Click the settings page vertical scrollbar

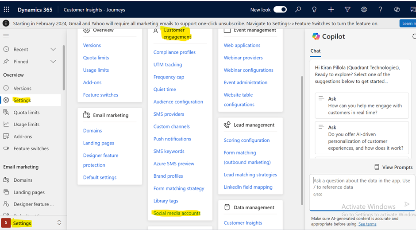coord(302,140)
